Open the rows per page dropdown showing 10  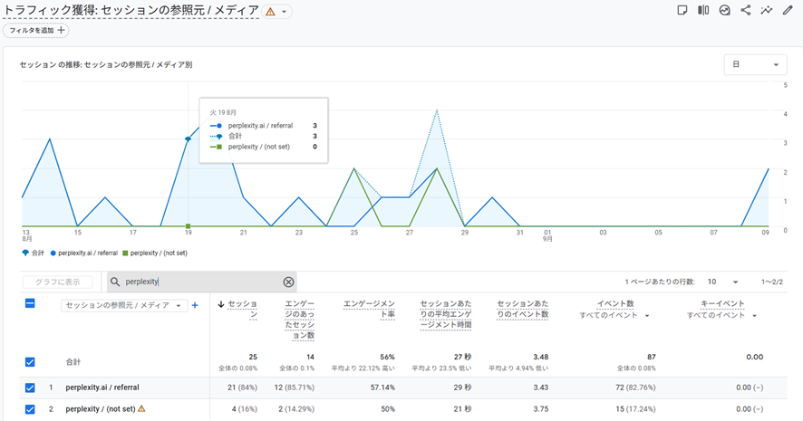722,282
